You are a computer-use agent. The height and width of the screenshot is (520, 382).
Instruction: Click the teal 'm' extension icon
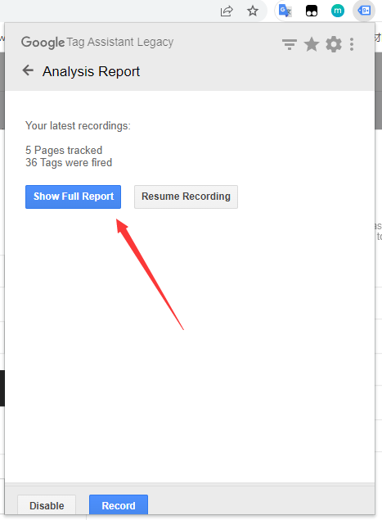(x=338, y=11)
